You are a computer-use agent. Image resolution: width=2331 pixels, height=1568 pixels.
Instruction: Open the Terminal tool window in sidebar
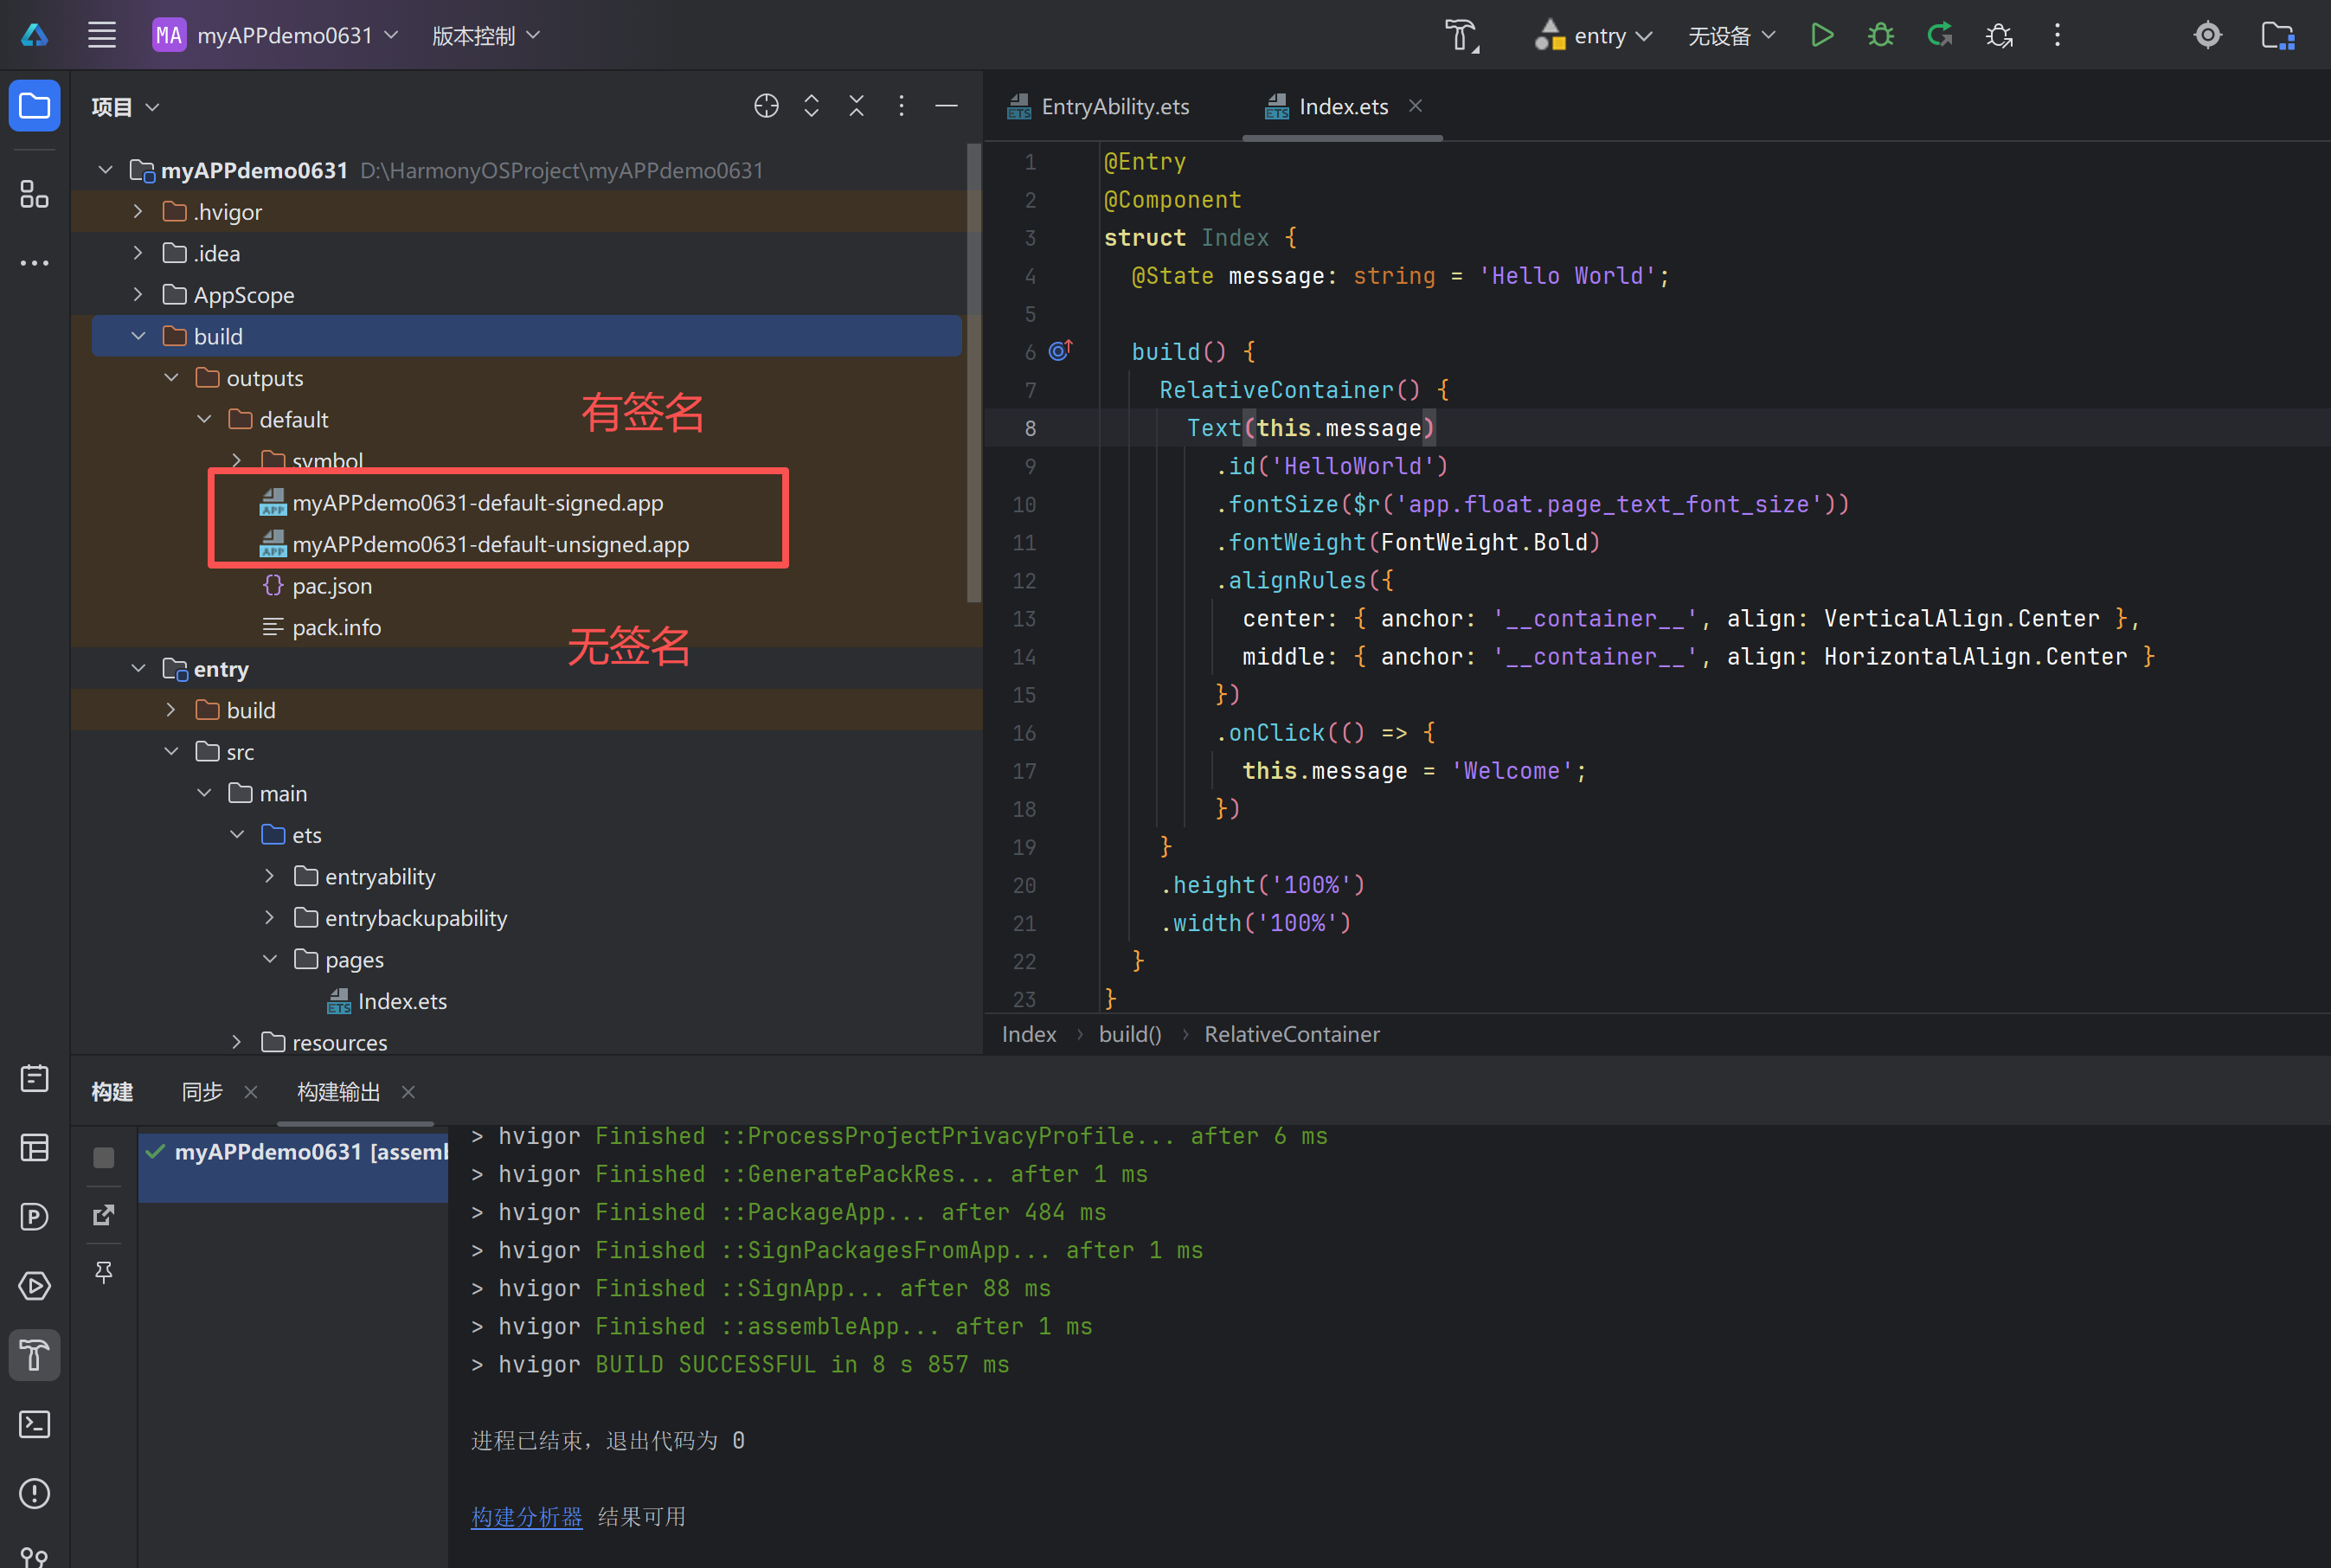(x=35, y=1424)
